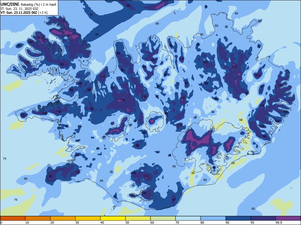Select the golden 30–40 legend swatch
This screenshot has height=225, width=301.
[88, 218]
